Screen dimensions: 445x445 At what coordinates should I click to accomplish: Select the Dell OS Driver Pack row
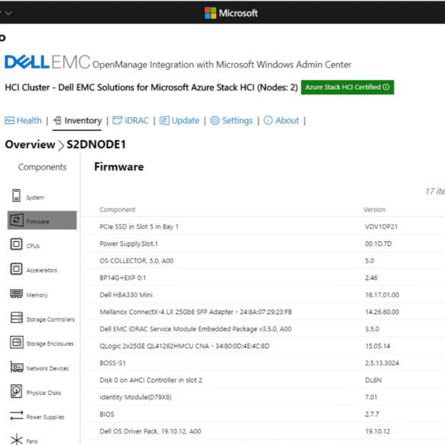tap(262, 431)
